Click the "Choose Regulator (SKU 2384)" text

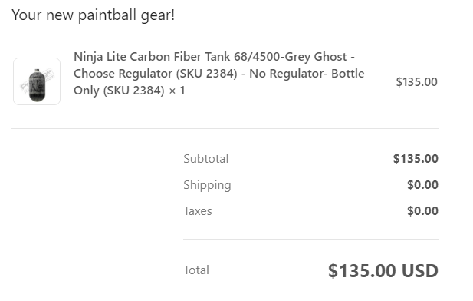coord(156,74)
